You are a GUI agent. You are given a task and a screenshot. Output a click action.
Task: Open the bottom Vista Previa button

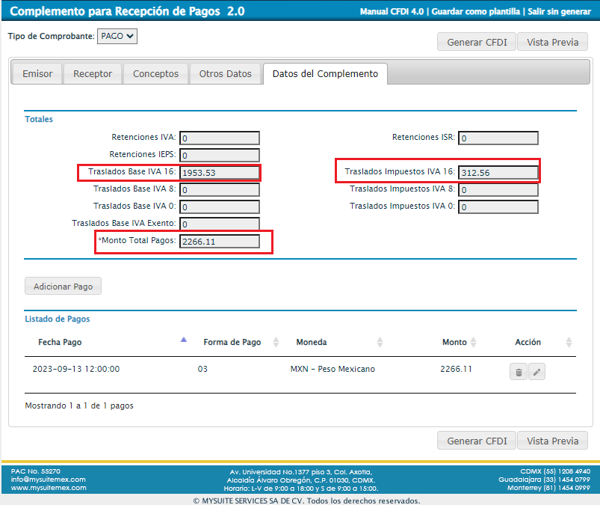[552, 441]
